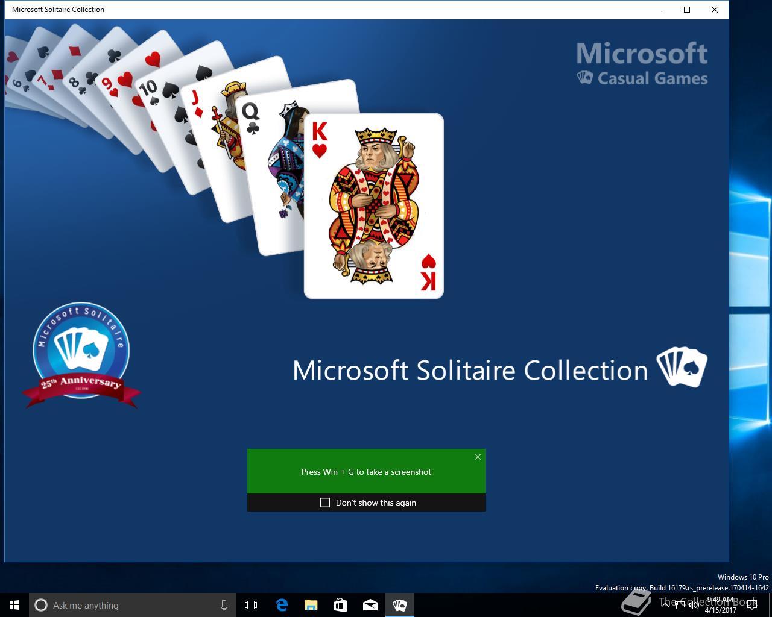Focus the "Ask me anything" search box
This screenshot has width=772, height=617.
[132, 605]
